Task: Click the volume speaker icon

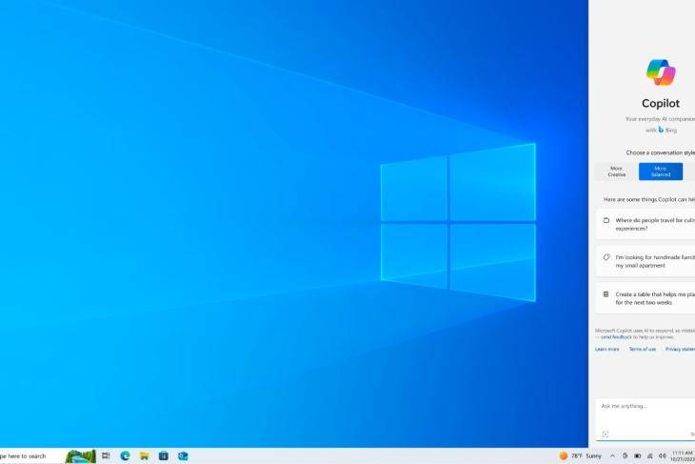Action: click(663, 455)
